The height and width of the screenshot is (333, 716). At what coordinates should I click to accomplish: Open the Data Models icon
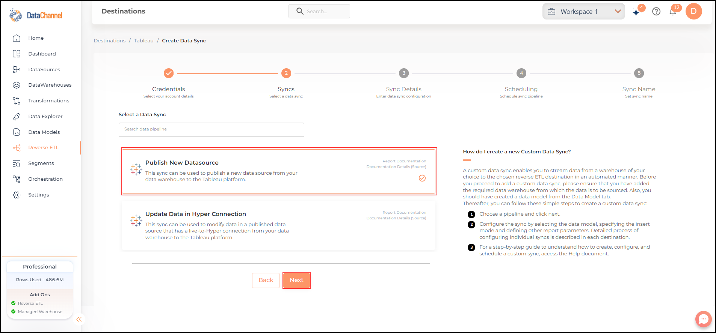point(17,132)
